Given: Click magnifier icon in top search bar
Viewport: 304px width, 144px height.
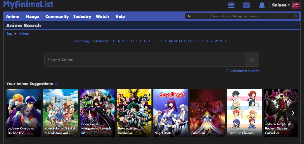Looking at the screenshot, I should [296, 16].
